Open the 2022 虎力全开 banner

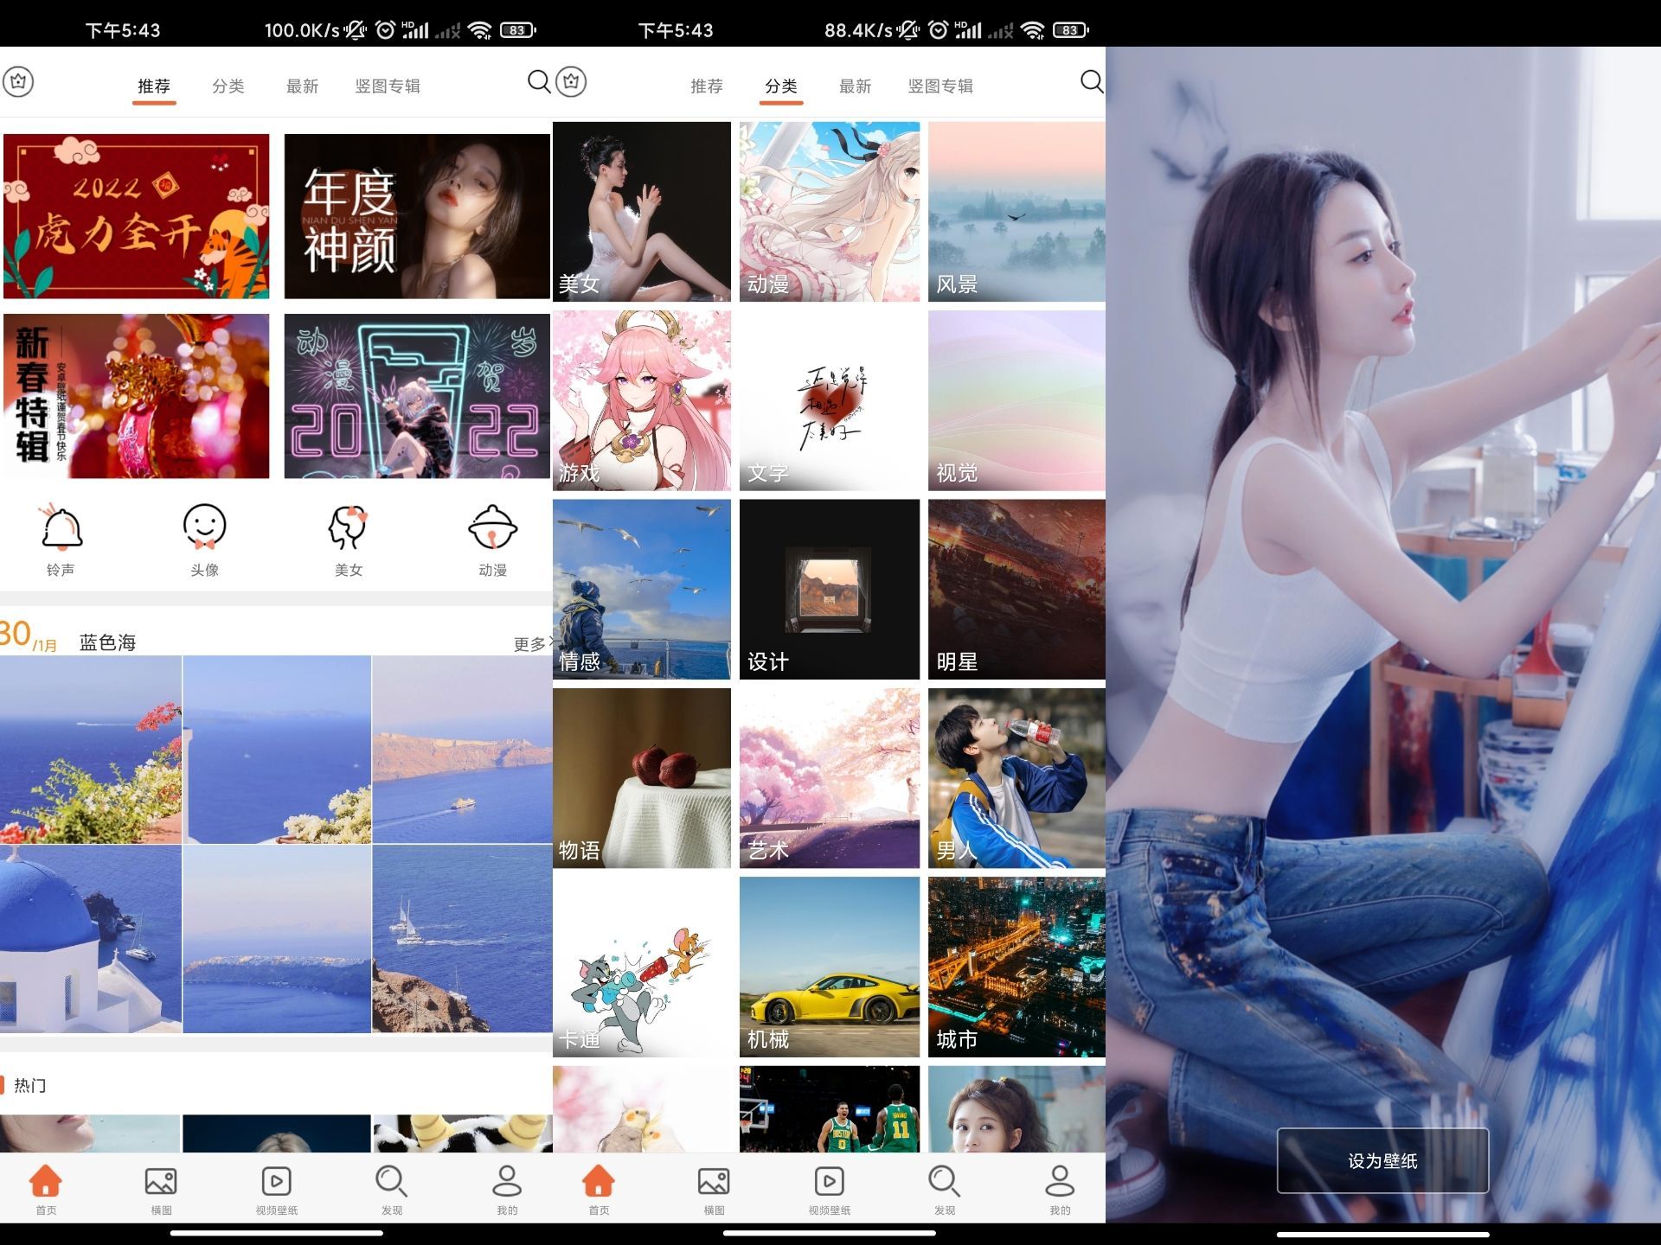pos(137,216)
